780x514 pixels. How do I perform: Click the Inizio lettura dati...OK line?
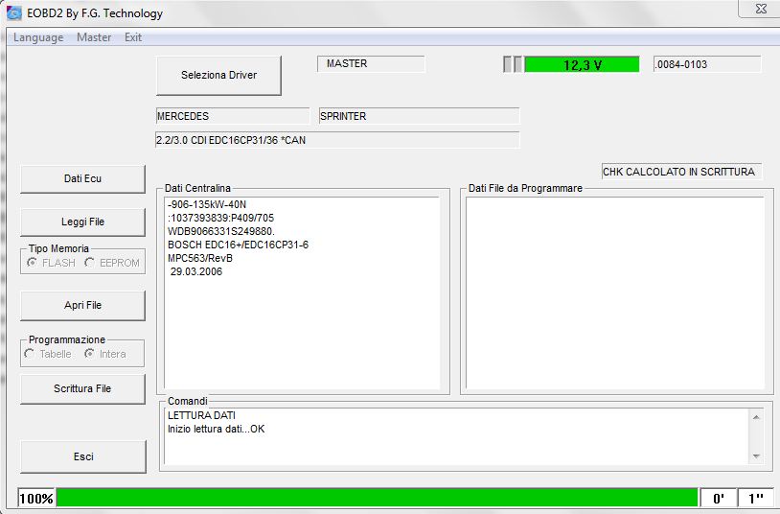pyautogui.click(x=216, y=429)
